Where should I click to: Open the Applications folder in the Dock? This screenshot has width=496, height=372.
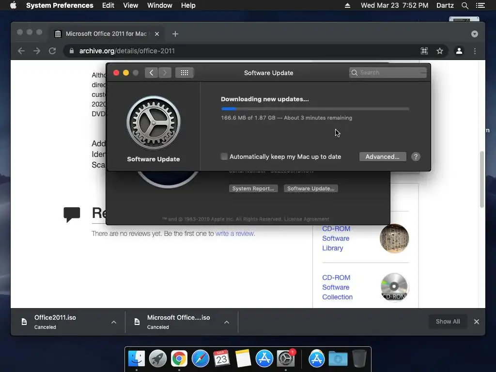pyautogui.click(x=317, y=359)
